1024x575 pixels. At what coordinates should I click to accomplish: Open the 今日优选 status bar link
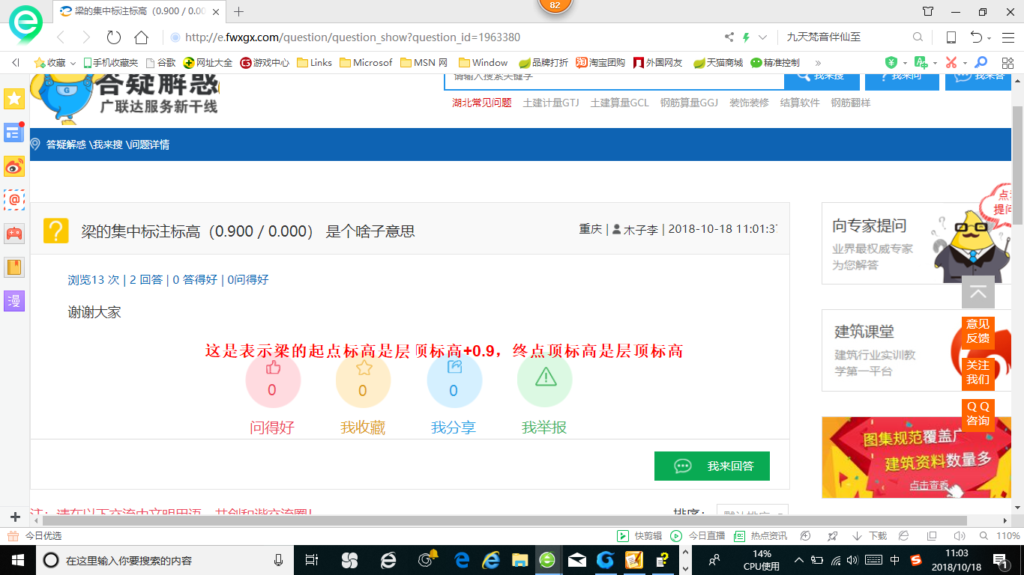click(x=35, y=536)
